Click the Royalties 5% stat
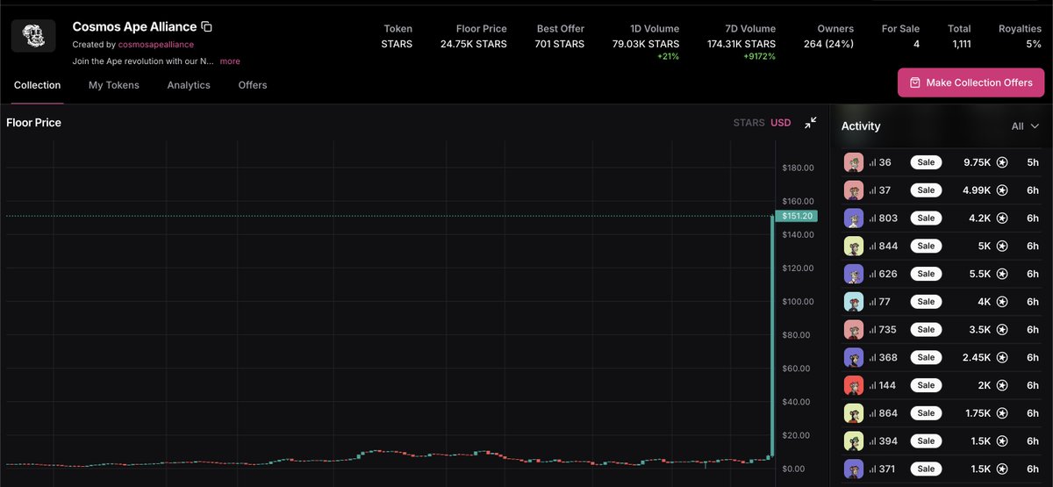Screen dimensions: 1053x487 [x=1034, y=44]
